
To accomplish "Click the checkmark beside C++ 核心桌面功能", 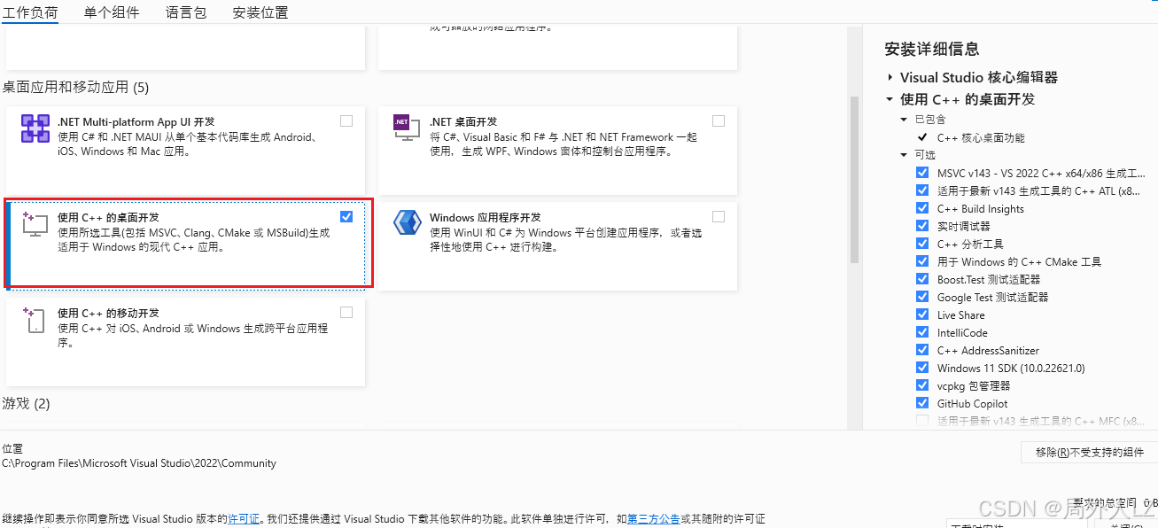I will click(922, 137).
